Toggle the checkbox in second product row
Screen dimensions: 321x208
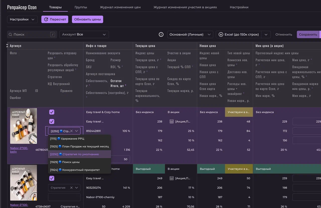pos(52,178)
